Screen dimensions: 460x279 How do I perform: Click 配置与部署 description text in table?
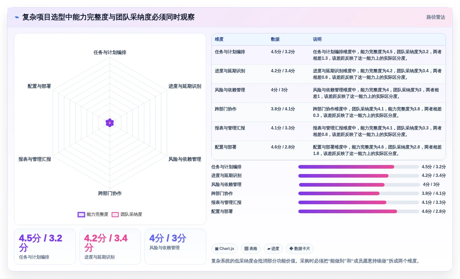tap(377, 150)
